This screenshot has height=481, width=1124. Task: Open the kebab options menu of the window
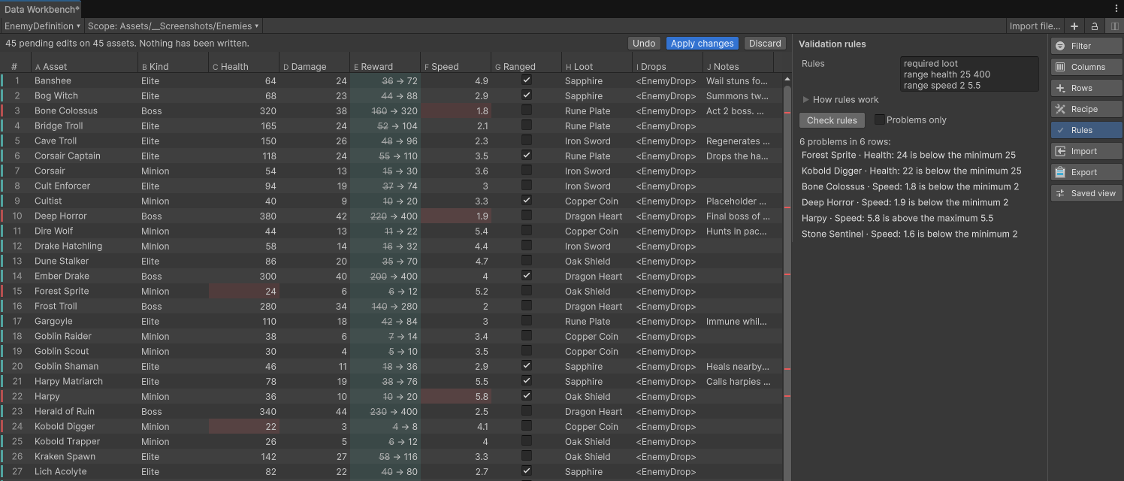coord(1116,8)
